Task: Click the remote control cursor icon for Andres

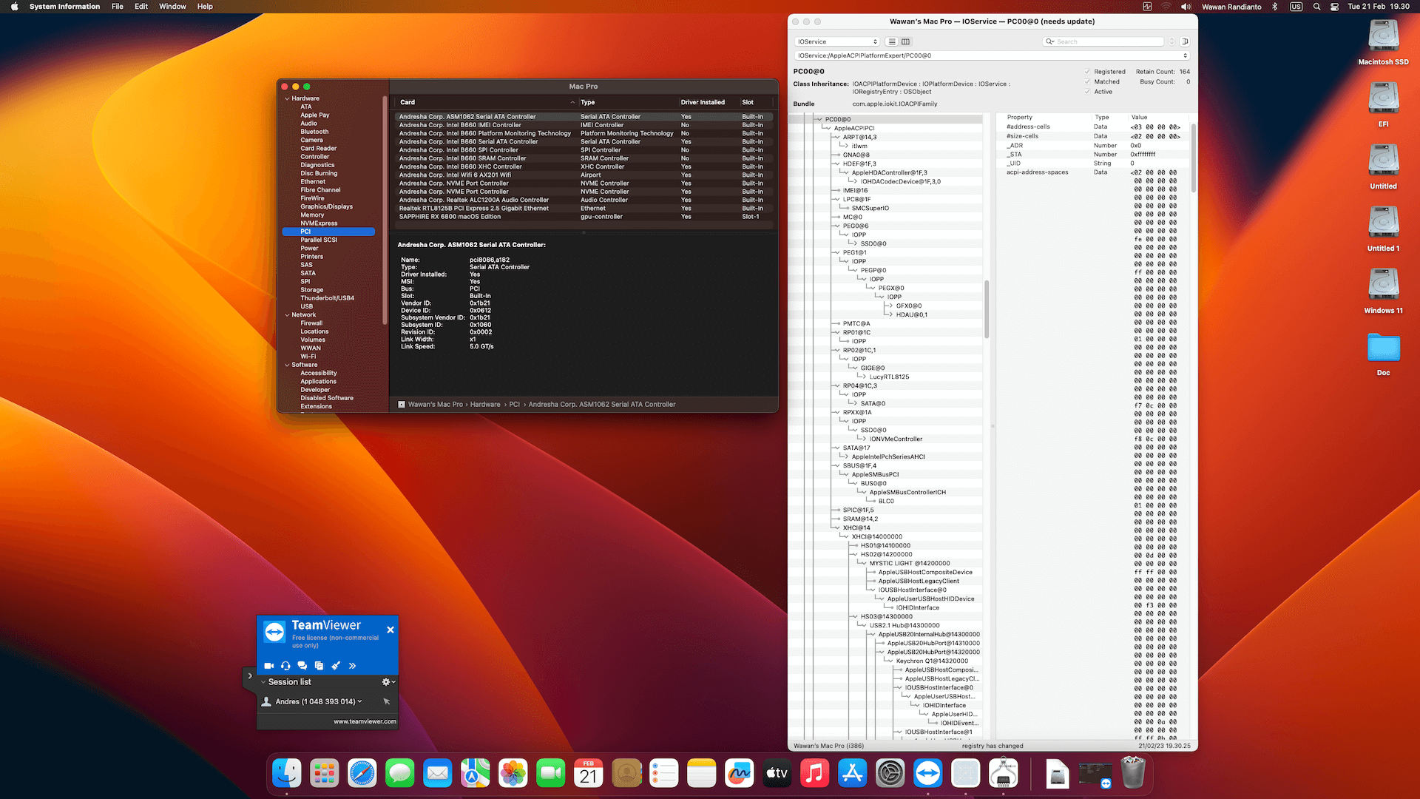Action: (x=386, y=701)
